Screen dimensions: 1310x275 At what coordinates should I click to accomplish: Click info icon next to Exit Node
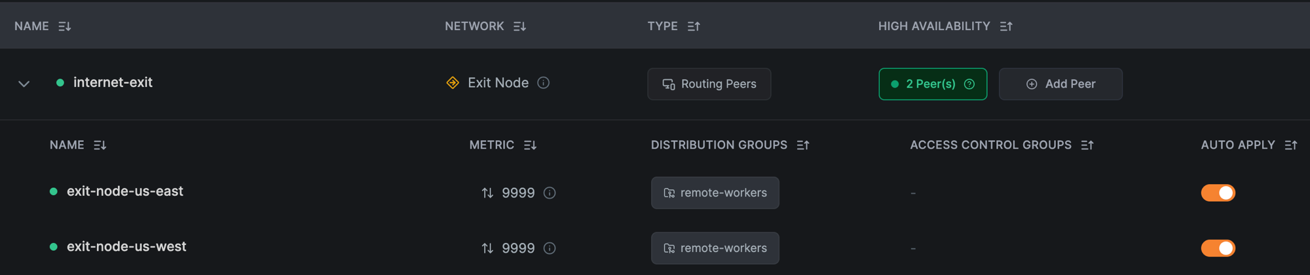(544, 82)
